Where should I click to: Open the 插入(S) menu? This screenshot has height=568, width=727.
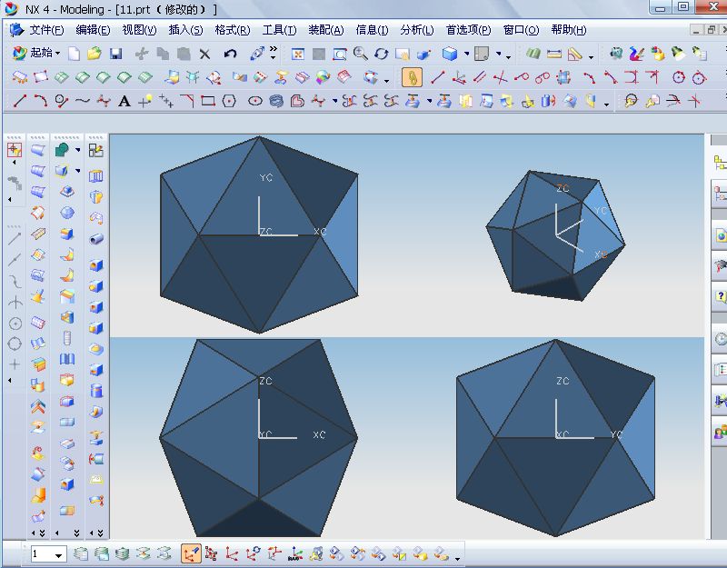185,30
